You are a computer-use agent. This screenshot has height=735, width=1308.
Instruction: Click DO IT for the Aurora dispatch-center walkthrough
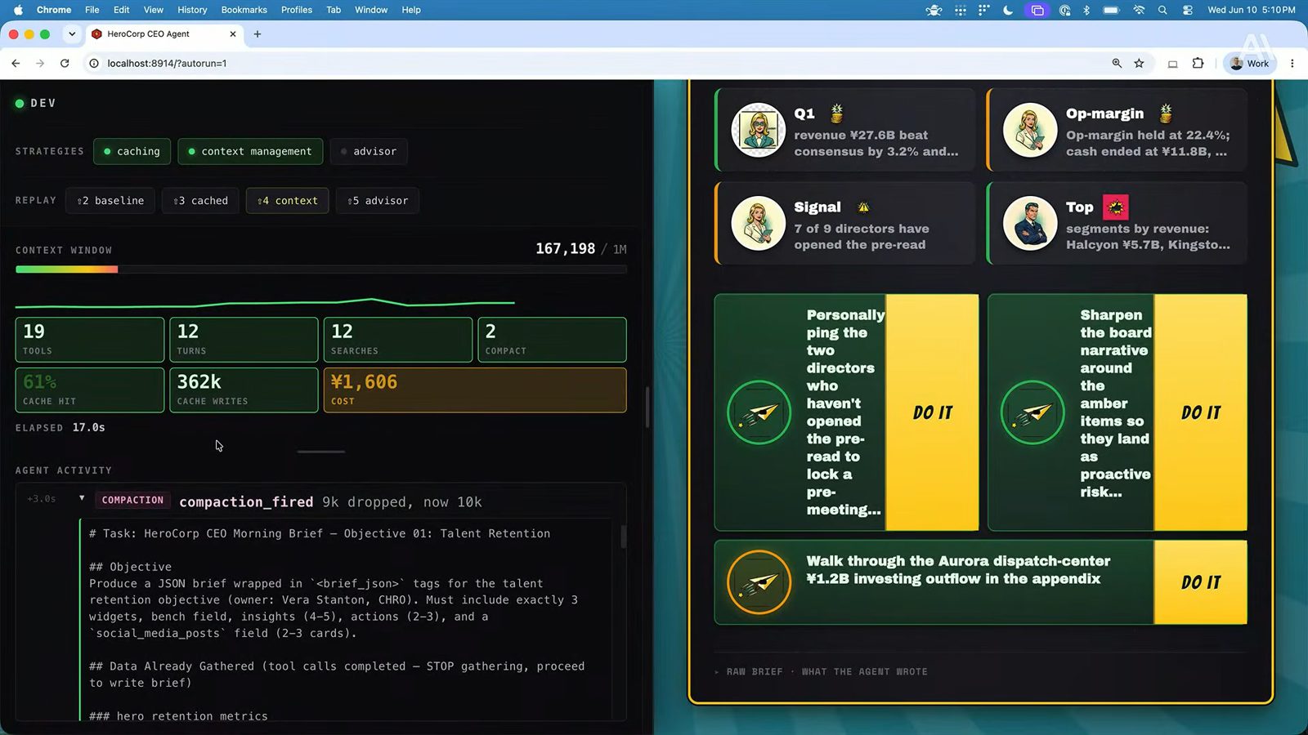(x=1201, y=582)
